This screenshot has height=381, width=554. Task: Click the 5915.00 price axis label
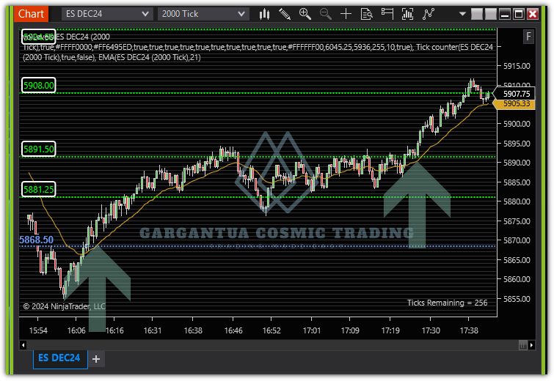[x=517, y=66]
